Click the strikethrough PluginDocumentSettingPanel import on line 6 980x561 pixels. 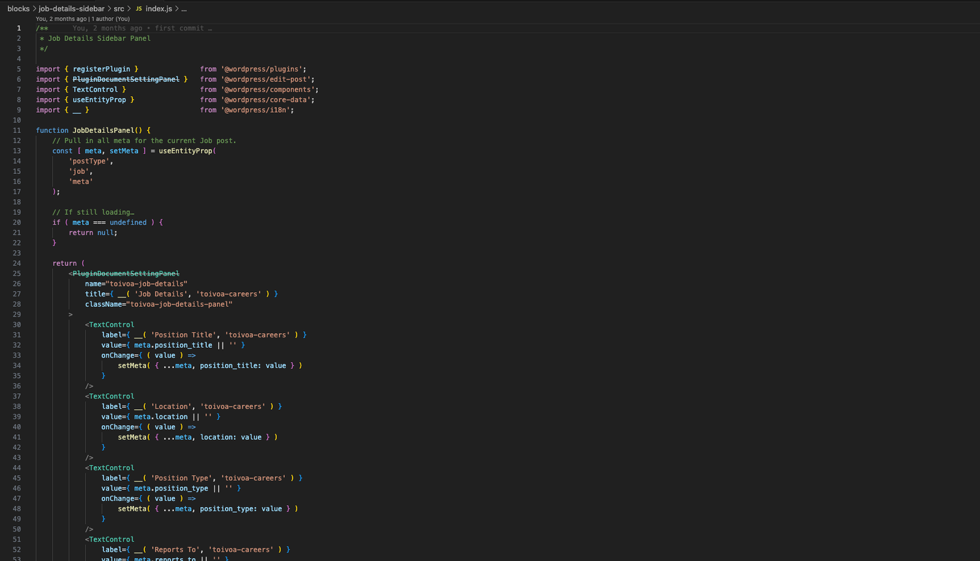click(x=125, y=79)
